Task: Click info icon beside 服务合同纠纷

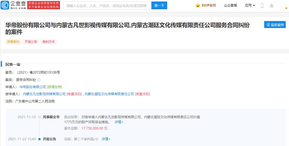Action: [39, 80]
